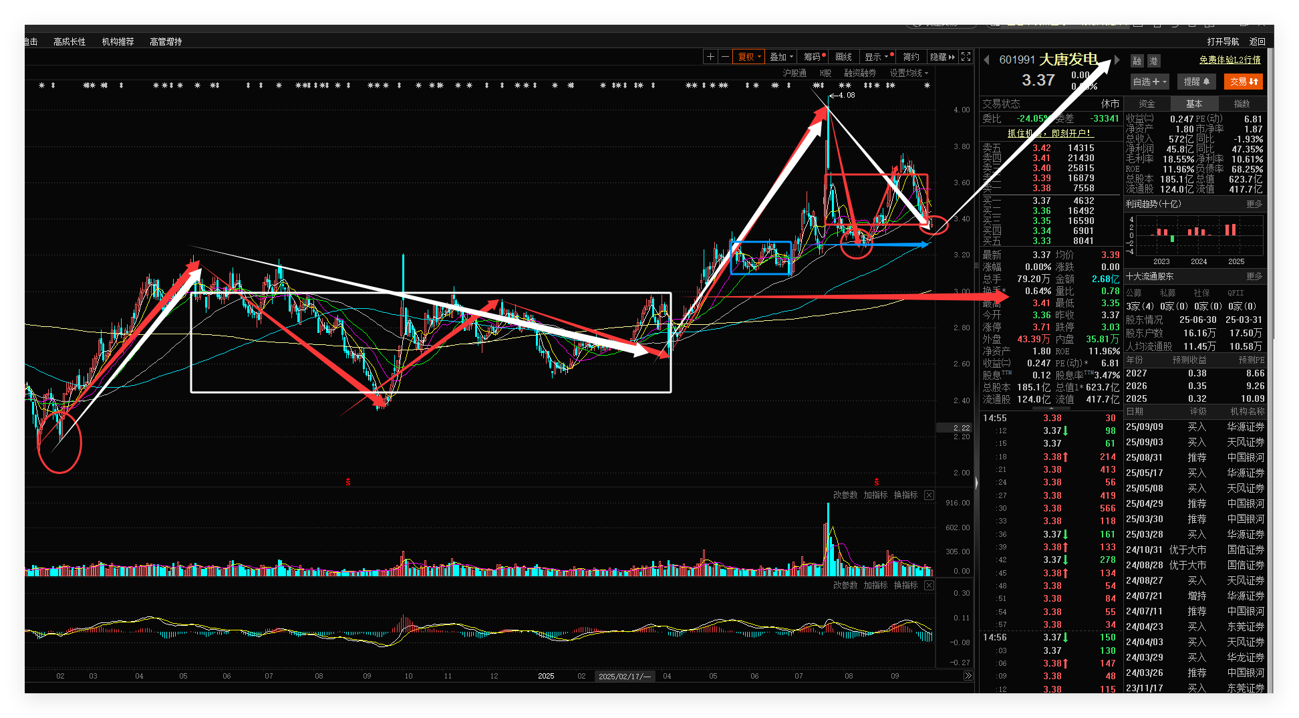Click the 融 margin trading badge
Screen dimensions: 1299x718
coord(1137,61)
